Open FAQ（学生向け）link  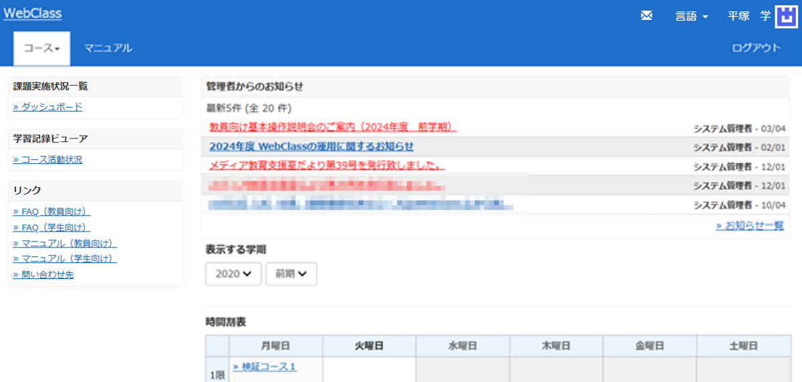click(52, 227)
